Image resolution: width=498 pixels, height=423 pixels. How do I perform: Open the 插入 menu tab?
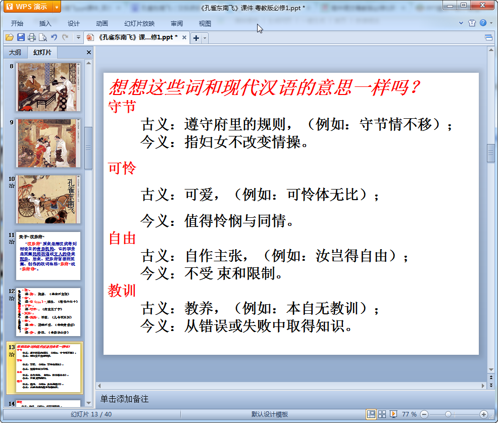point(45,24)
